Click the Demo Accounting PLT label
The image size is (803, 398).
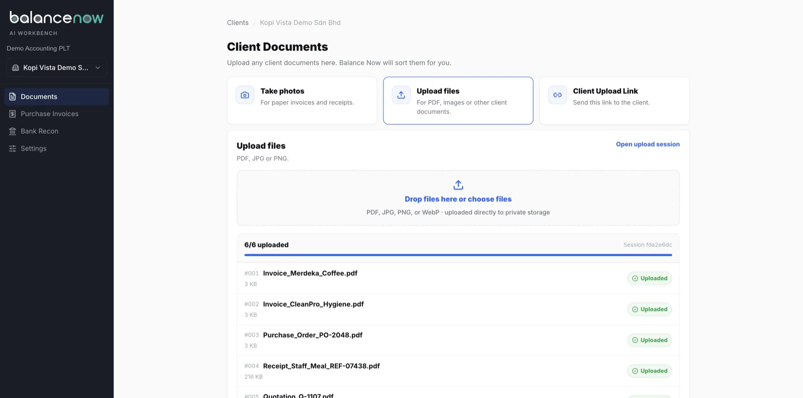[38, 49]
